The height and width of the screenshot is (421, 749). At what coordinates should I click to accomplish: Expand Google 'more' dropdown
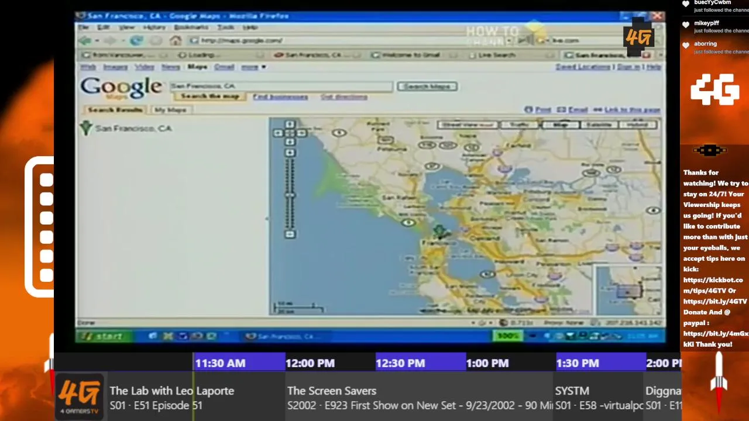tap(253, 67)
